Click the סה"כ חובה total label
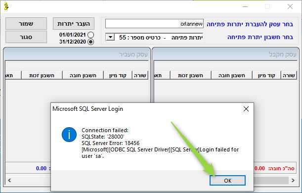Screen dimensions: 302x193 pyautogui.click(x=281, y=168)
